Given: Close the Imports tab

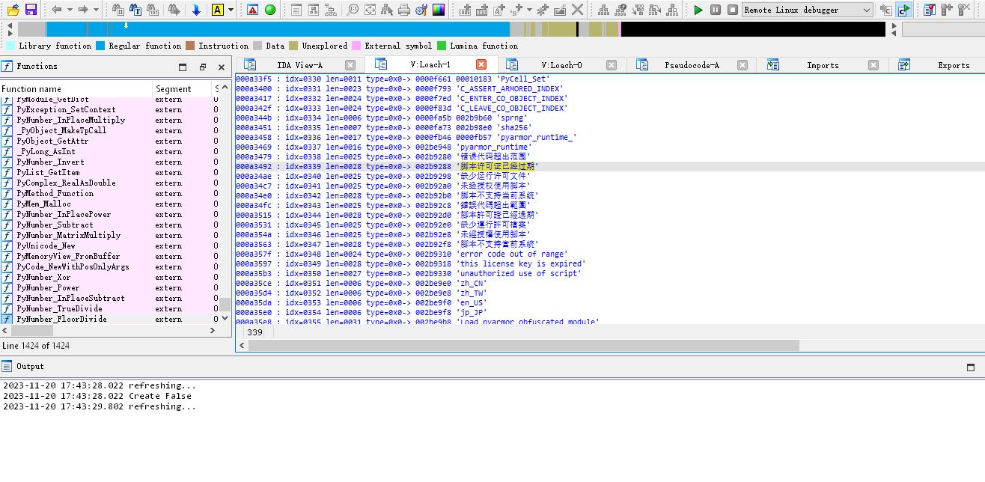Looking at the screenshot, I should (873, 65).
